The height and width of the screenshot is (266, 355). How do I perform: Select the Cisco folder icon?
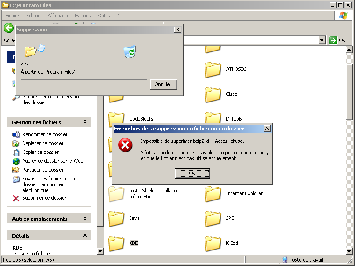(x=213, y=94)
